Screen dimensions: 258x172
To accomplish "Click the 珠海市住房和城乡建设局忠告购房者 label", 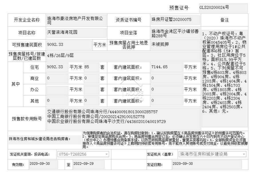I will [40, 139].
